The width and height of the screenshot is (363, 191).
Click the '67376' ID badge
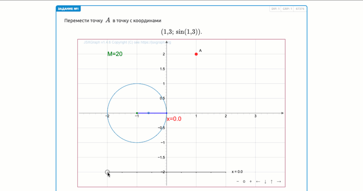300,9
